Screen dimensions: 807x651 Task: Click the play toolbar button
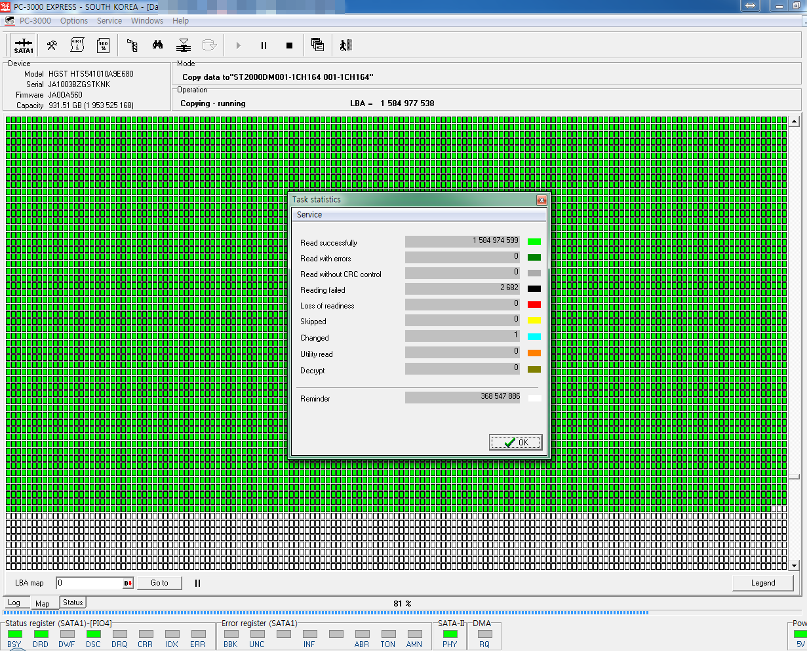[x=238, y=45]
